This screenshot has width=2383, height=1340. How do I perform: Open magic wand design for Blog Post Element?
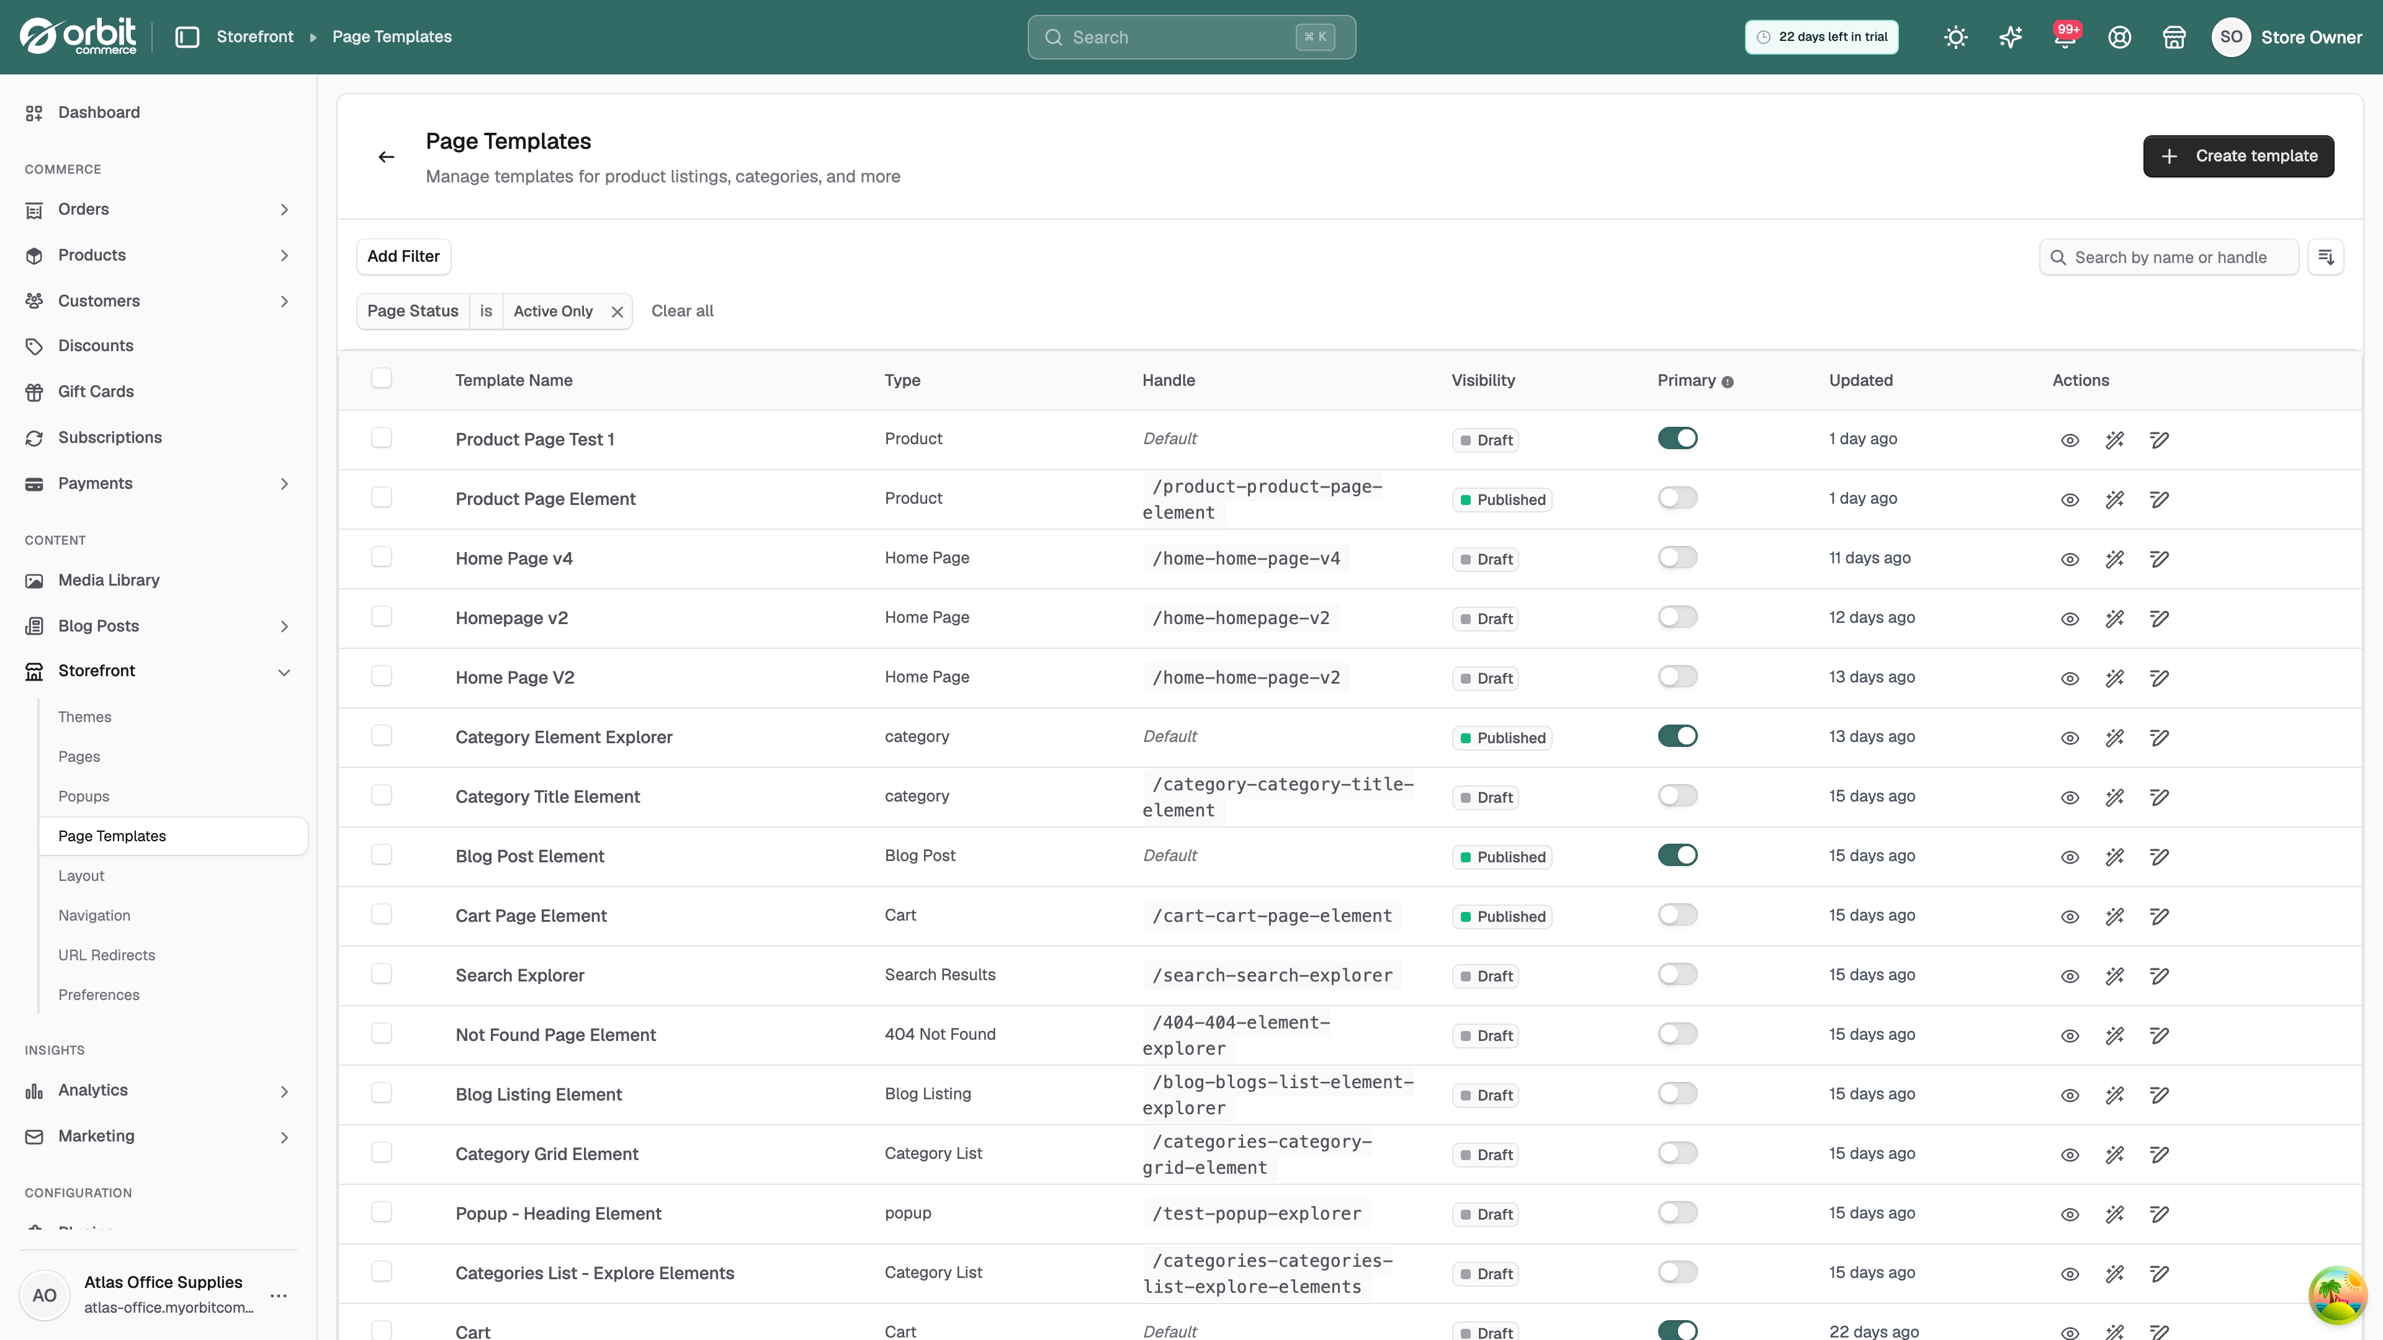coord(2115,857)
